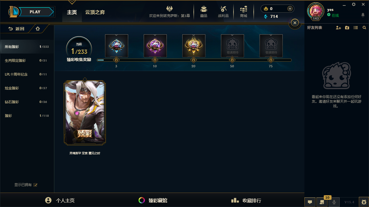The image size is (369, 207).
Task: Switch to the 云顶之弈 tab
Action: (95, 12)
